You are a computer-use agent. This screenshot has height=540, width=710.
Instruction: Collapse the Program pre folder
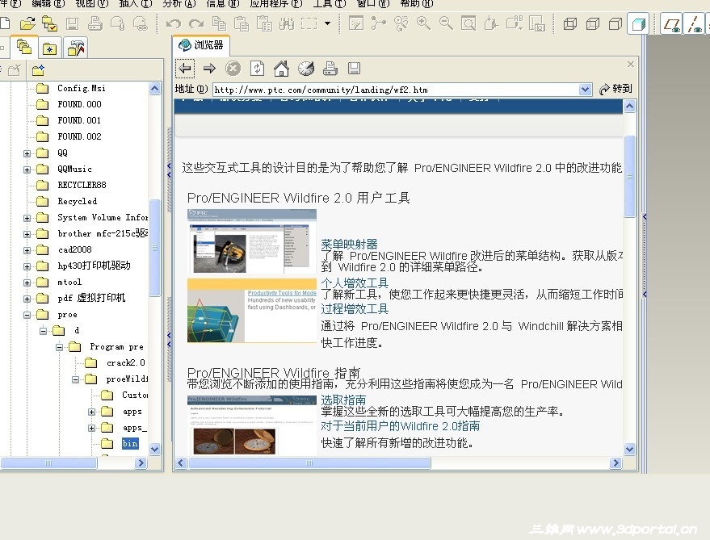pos(59,348)
